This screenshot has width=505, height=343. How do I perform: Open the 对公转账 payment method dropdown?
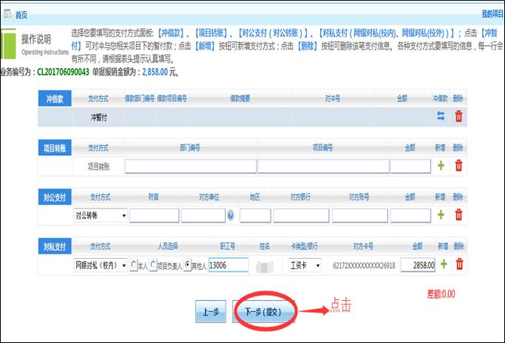101,215
